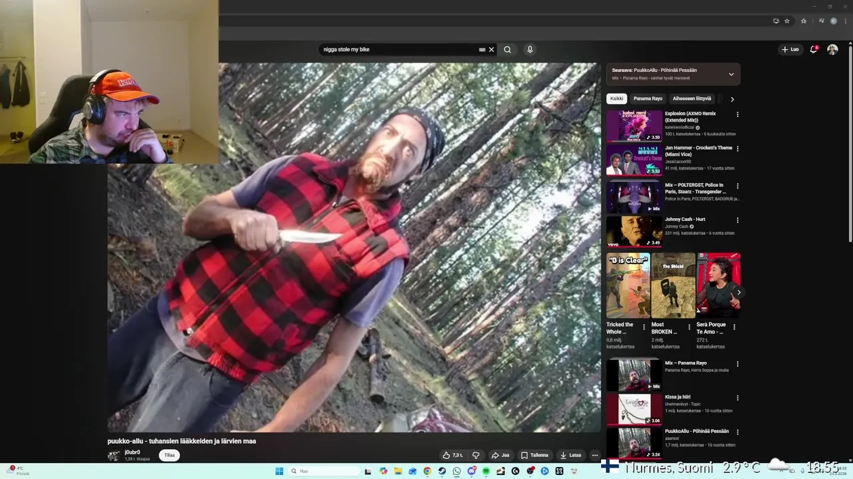
Task: Select the Aiheeseen liittyviä chip
Action: point(692,98)
